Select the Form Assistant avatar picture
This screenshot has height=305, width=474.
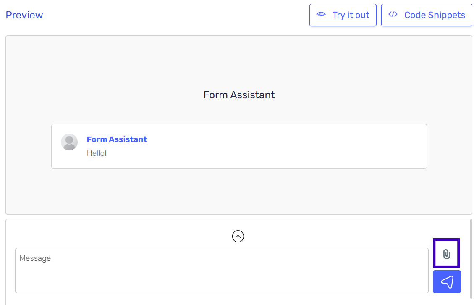click(69, 142)
